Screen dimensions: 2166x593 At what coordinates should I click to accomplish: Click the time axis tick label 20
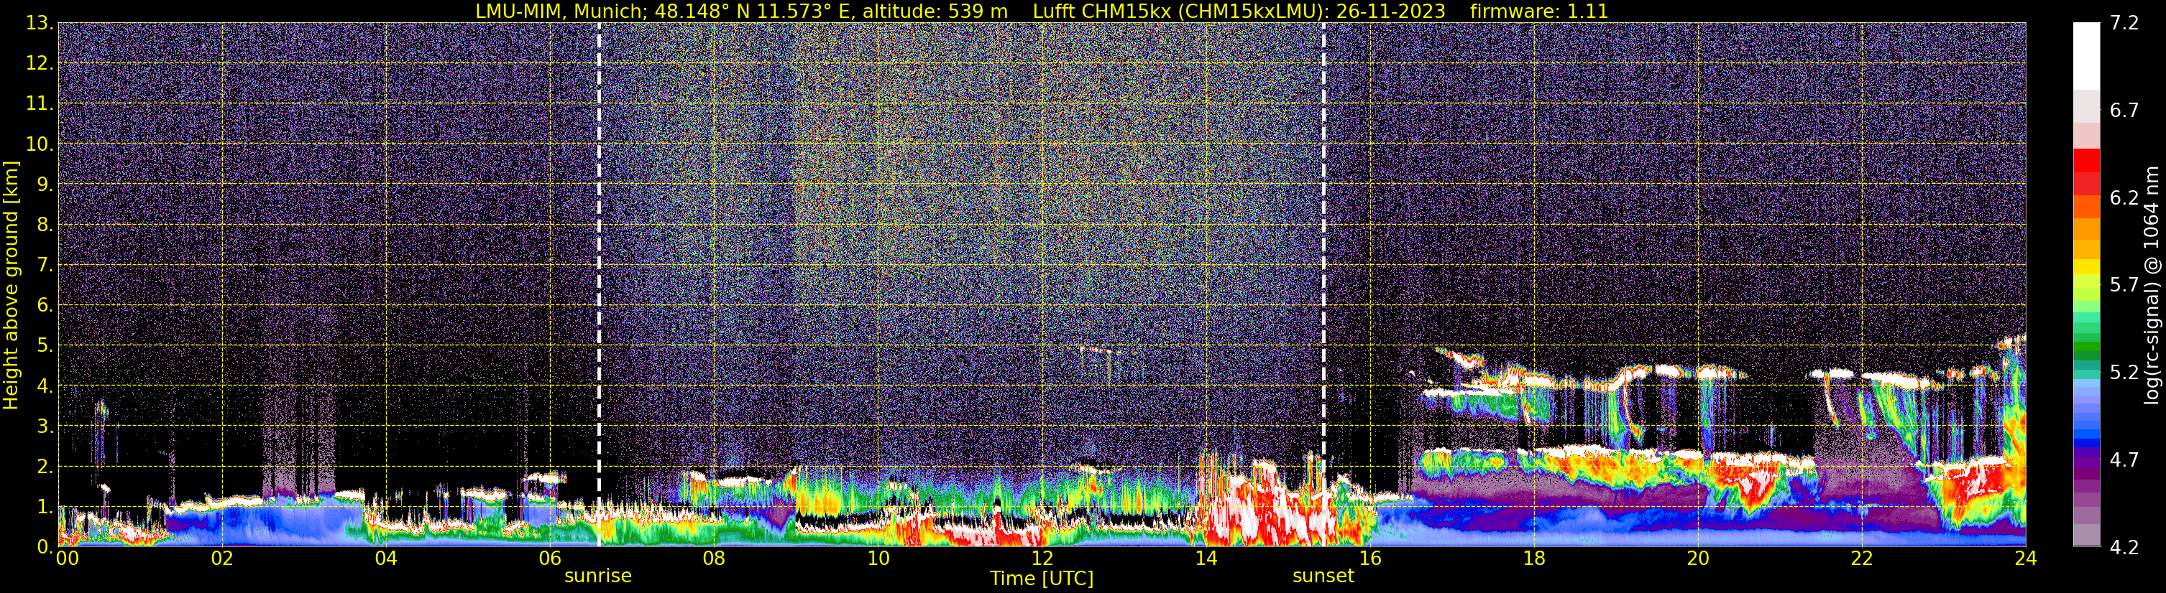click(x=1698, y=559)
